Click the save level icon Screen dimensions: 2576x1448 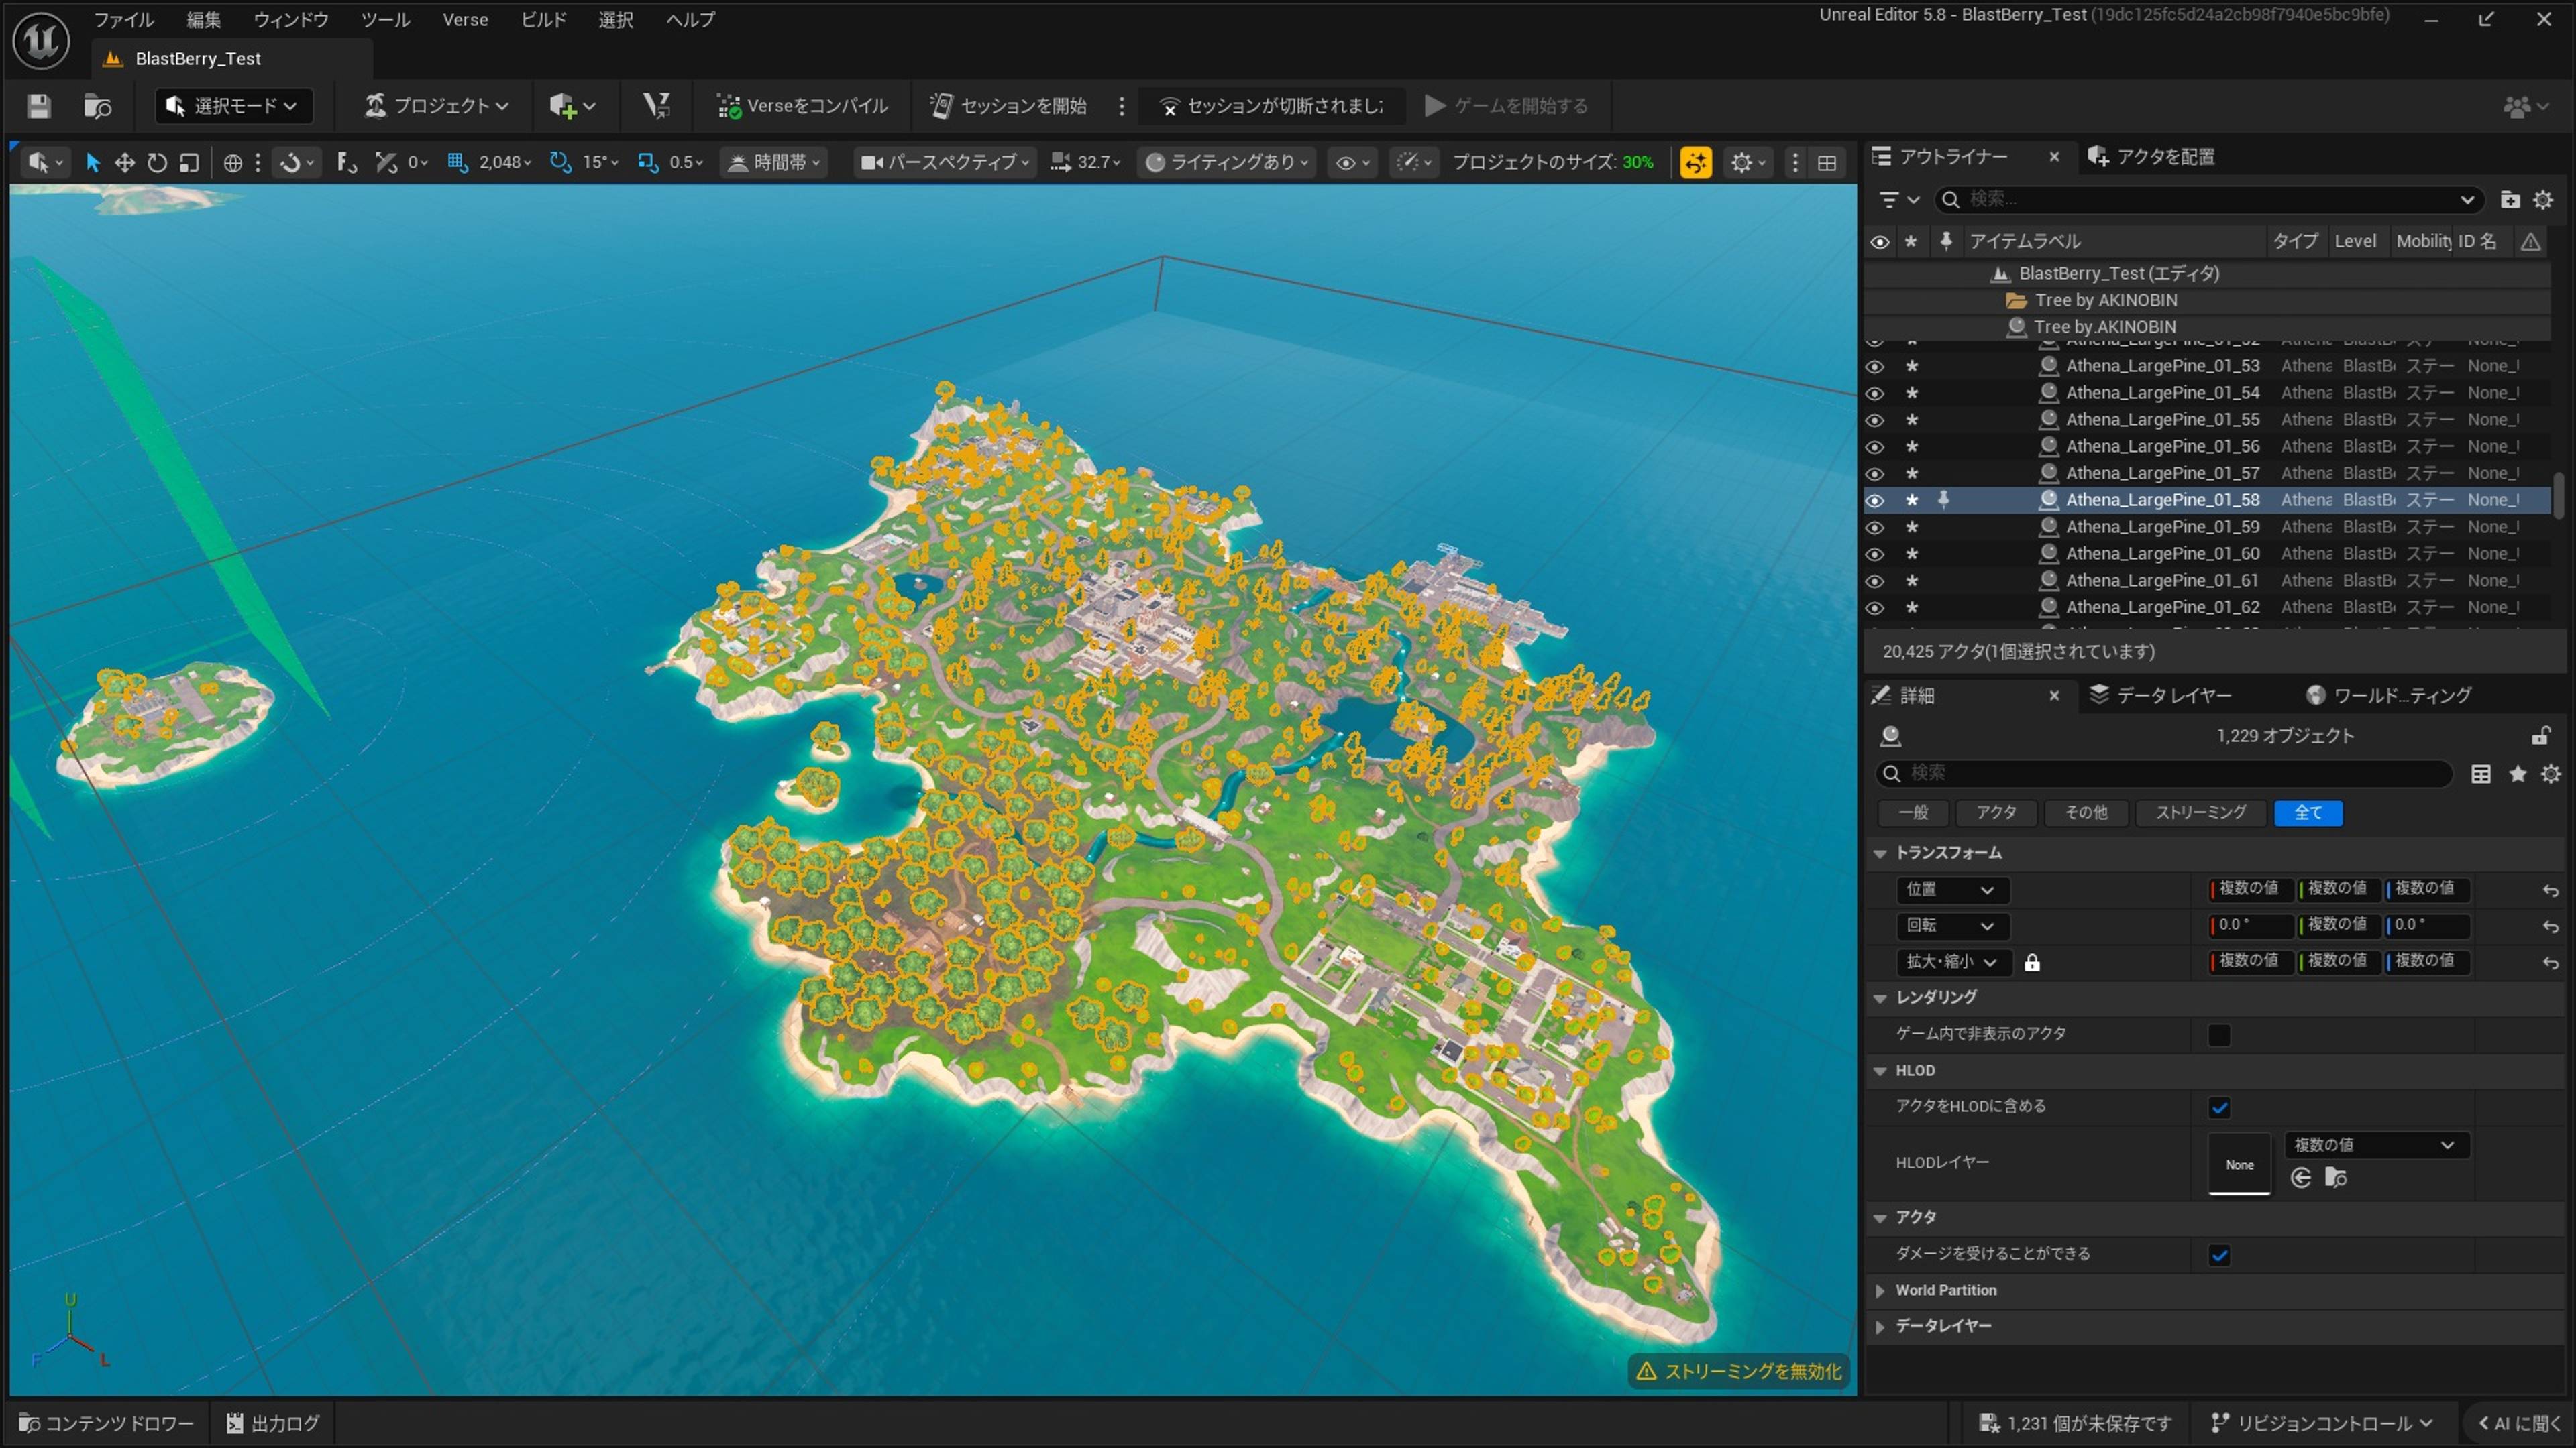(39, 106)
